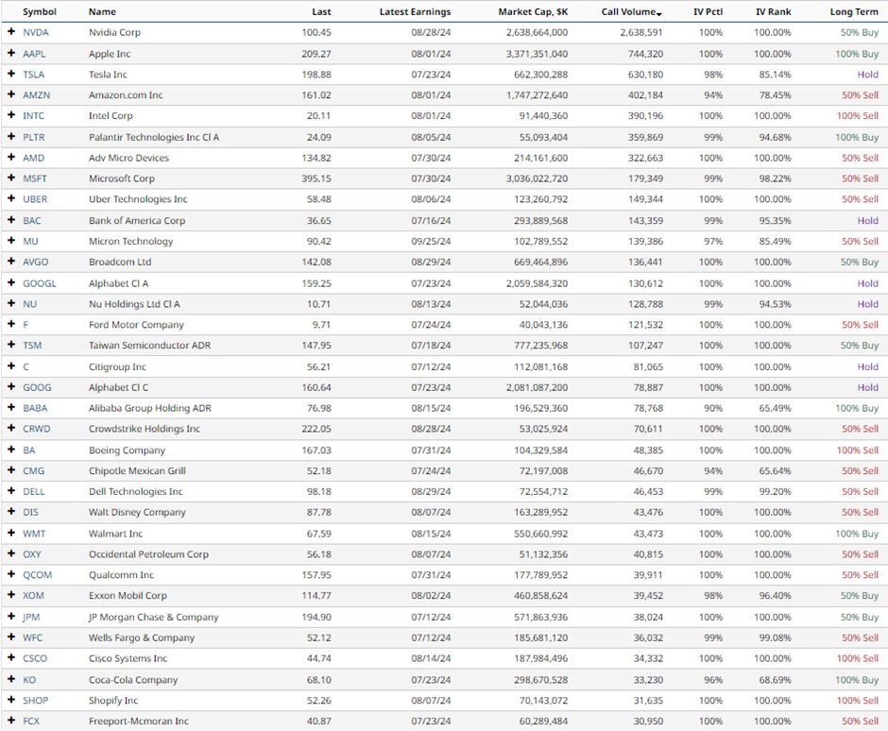Click the 'Micron Technology' name cell
Image resolution: width=888 pixels, height=731 pixels.
(130, 241)
